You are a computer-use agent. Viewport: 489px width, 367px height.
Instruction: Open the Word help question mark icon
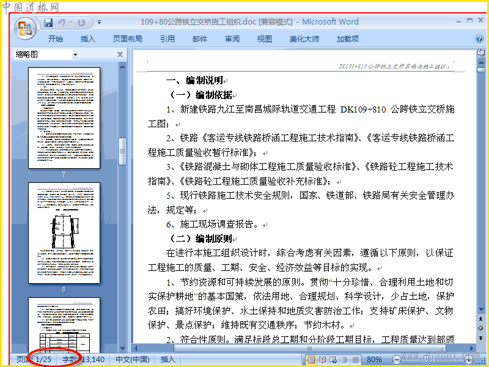[479, 39]
